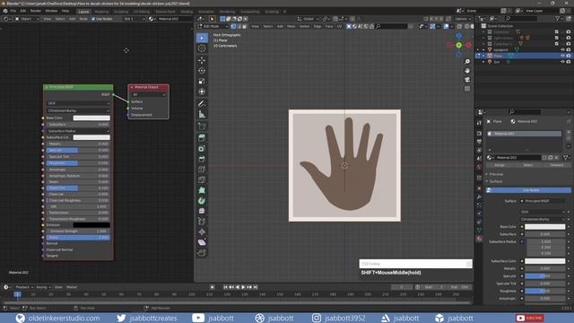Viewport: 574px width, 323px height.
Task: Select the Transform tool
Action: pyautogui.click(x=202, y=92)
